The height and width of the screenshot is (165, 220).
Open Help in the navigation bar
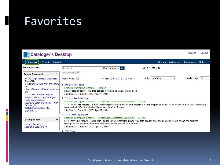coord(202,62)
